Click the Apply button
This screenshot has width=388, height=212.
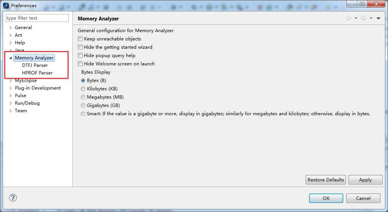(x=366, y=180)
